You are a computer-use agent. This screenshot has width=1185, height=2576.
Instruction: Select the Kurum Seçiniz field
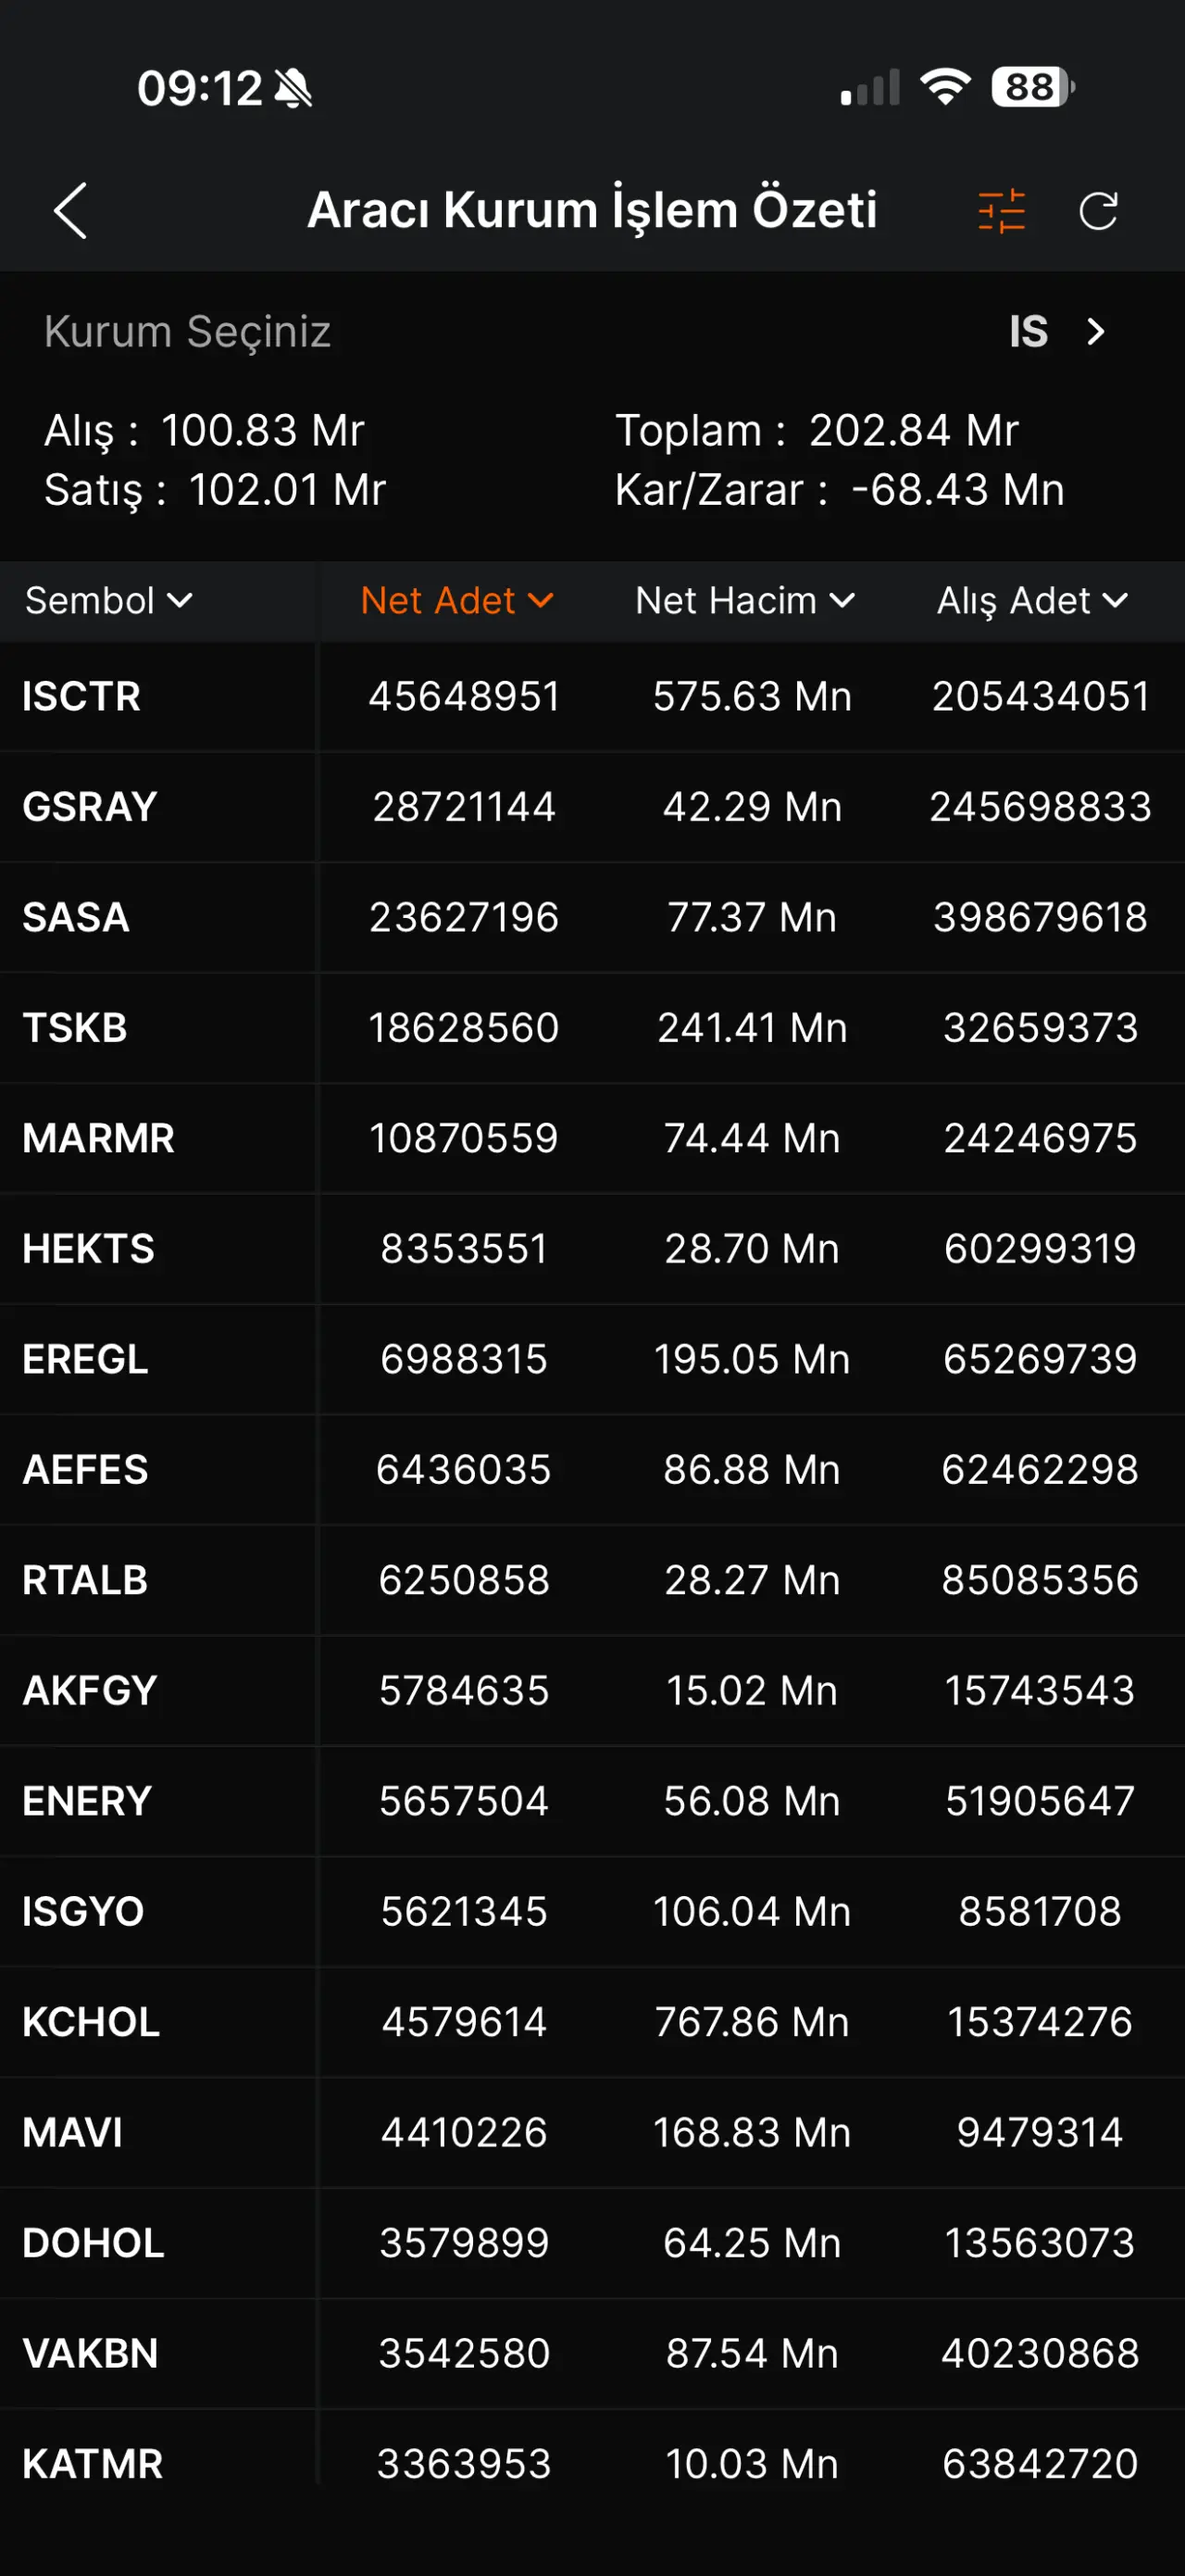[188, 331]
